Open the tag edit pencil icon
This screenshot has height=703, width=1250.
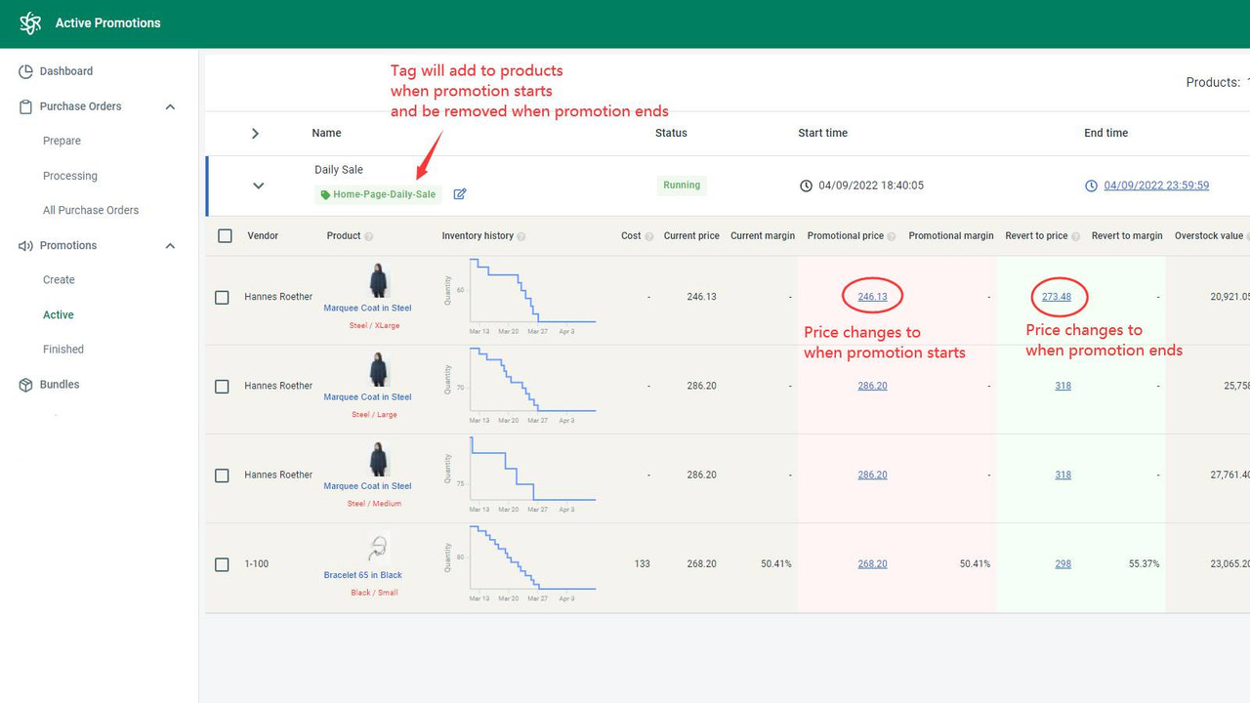[x=459, y=194]
